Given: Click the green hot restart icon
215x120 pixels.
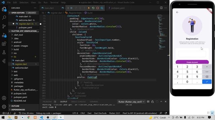Looking at the screenshot, I should tap(93, 8).
